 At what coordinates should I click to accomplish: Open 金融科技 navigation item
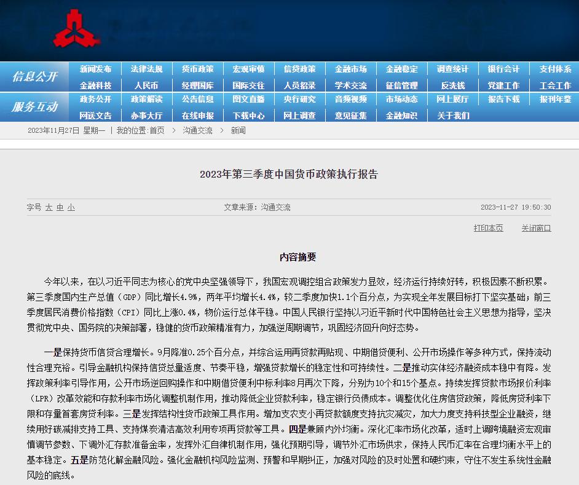pos(95,85)
